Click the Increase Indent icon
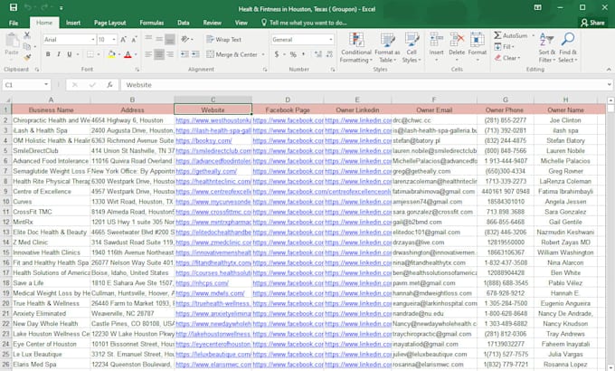The height and width of the screenshot is (371, 615). [x=195, y=54]
